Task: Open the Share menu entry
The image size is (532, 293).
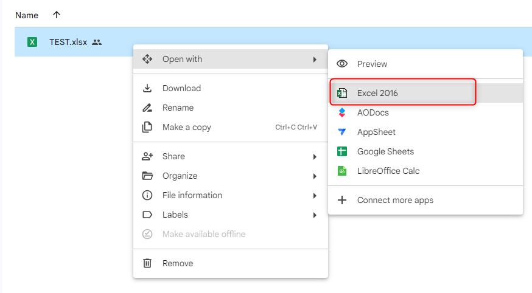Action: pyautogui.click(x=231, y=156)
